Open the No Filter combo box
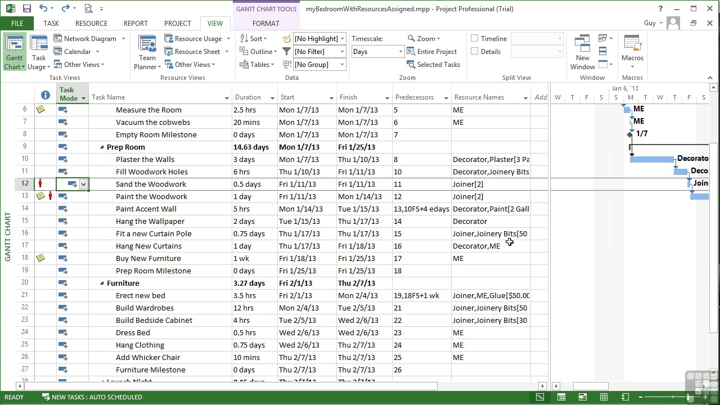Screen dimensions: 720x405 pos(319,51)
